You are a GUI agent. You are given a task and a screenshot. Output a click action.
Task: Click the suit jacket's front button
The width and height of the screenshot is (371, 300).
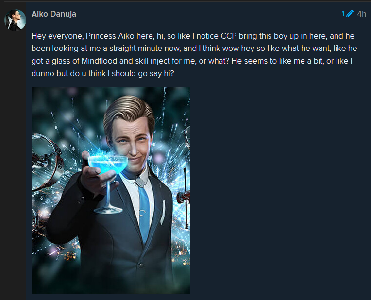(141, 265)
